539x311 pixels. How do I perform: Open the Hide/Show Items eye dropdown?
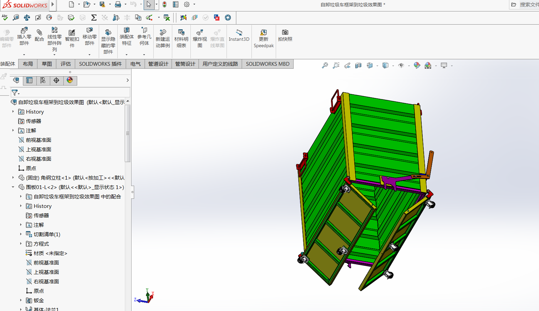[x=409, y=66]
